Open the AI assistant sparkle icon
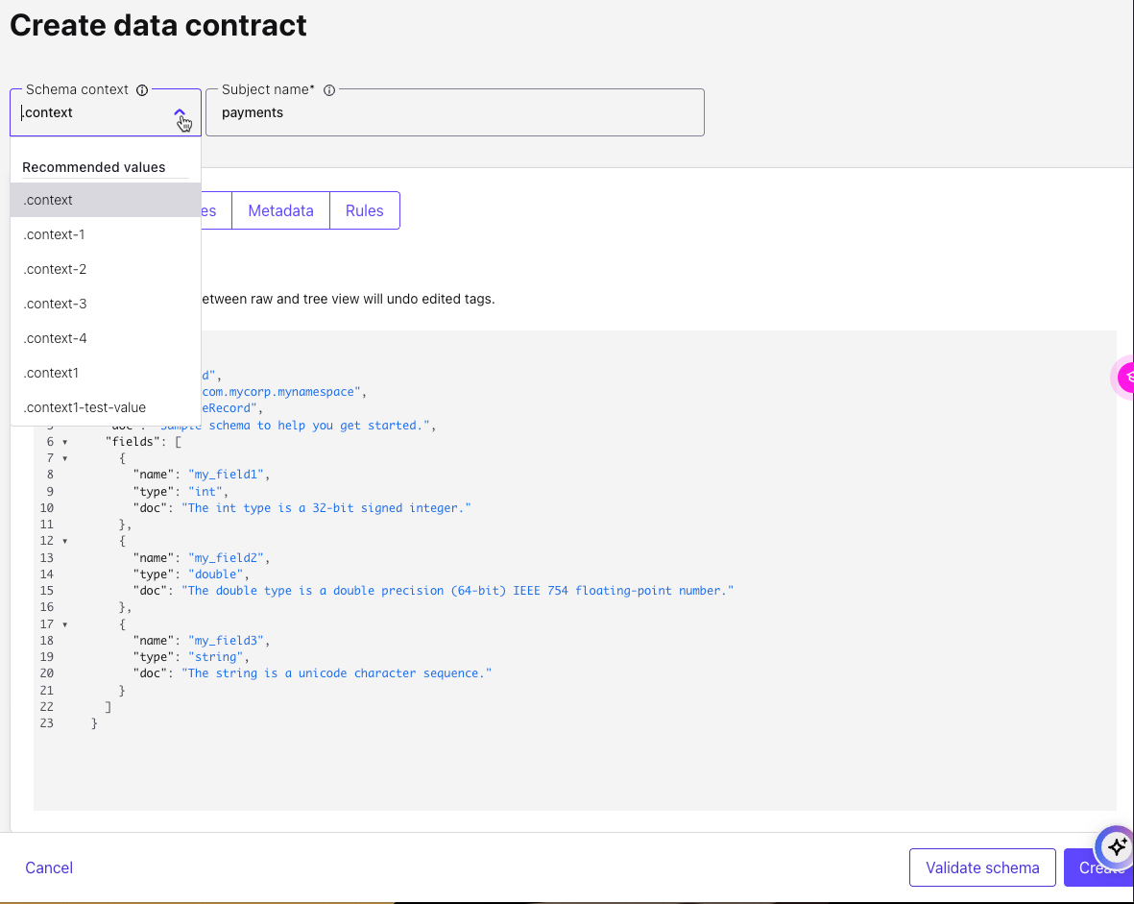The height and width of the screenshot is (904, 1134). point(1116,847)
